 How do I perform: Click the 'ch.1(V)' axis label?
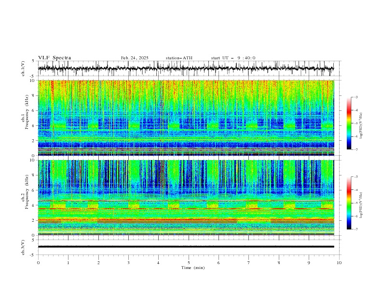[23, 68]
